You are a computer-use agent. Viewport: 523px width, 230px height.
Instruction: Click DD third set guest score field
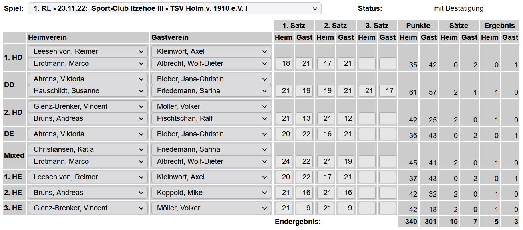click(x=388, y=91)
